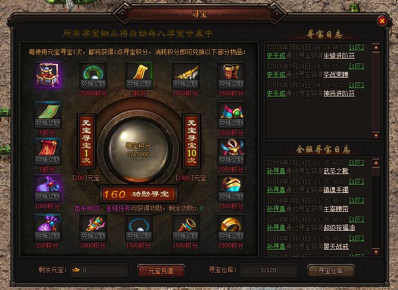The image size is (398, 290).
Task: Open 元宝充值 recharge
Action: (x=161, y=271)
